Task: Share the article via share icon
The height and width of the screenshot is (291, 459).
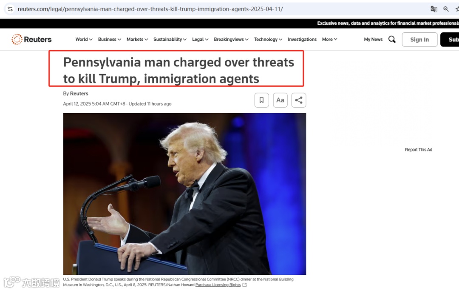Action: [299, 100]
